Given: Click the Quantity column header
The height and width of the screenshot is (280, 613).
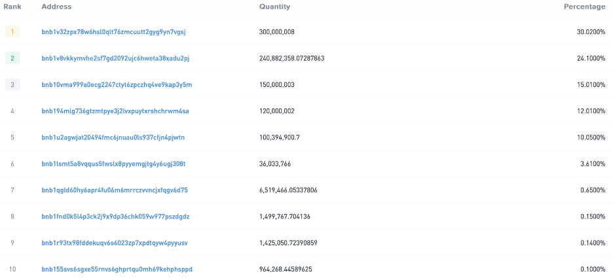Looking at the screenshot, I should [x=274, y=7].
